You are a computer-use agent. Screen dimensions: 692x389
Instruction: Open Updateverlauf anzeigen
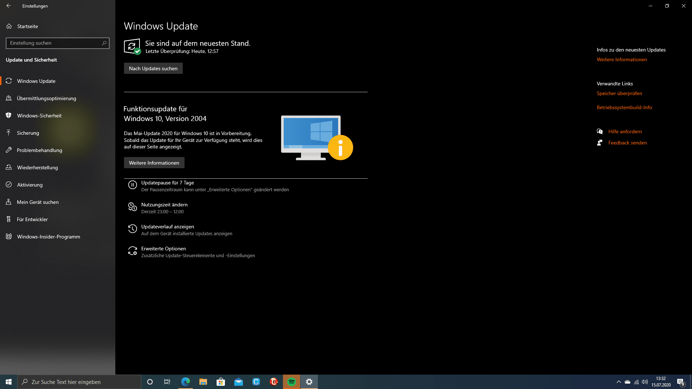click(x=180, y=230)
